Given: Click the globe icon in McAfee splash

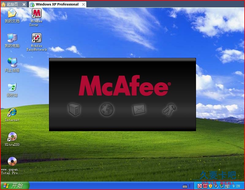Looking at the screenshot, I should (x=107, y=109).
